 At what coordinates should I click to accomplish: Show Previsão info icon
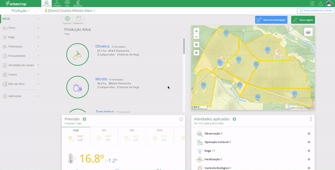coord(181,119)
